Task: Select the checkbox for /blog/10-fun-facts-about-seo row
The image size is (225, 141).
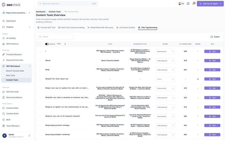Action: point(40,79)
